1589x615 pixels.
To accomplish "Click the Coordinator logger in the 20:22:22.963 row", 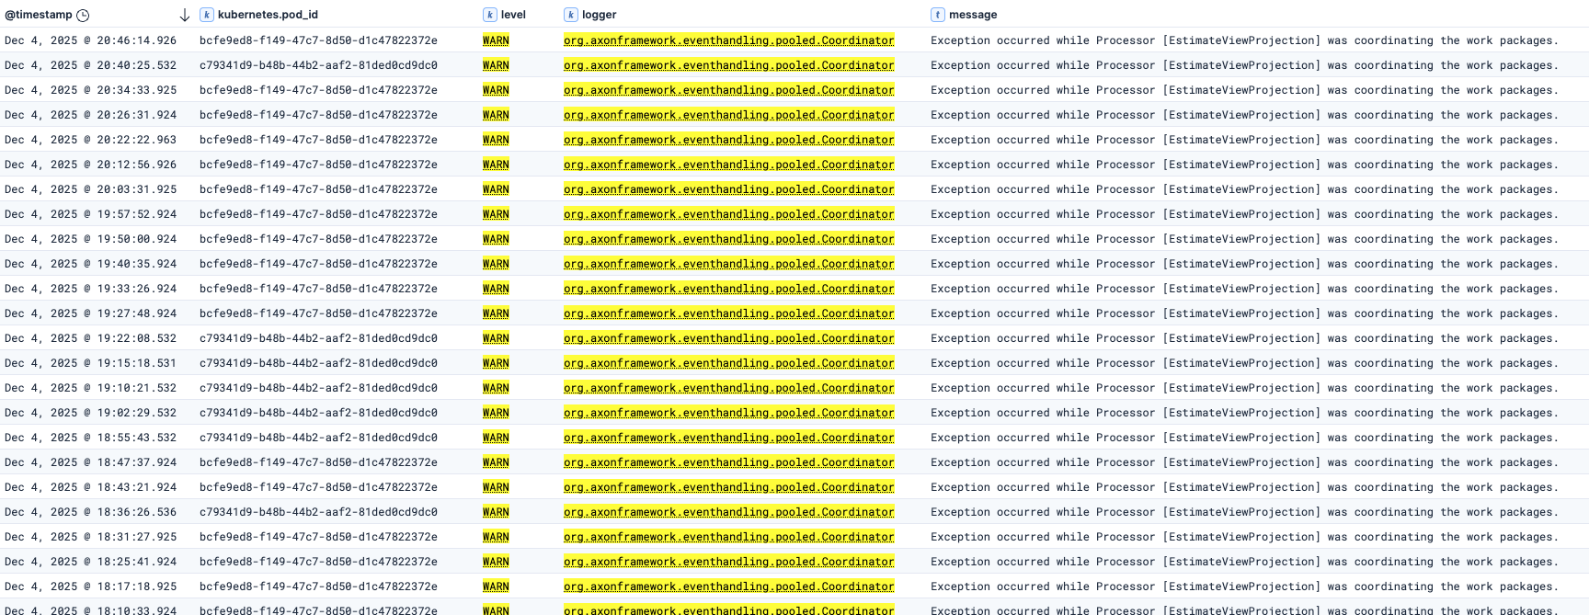I will (728, 140).
